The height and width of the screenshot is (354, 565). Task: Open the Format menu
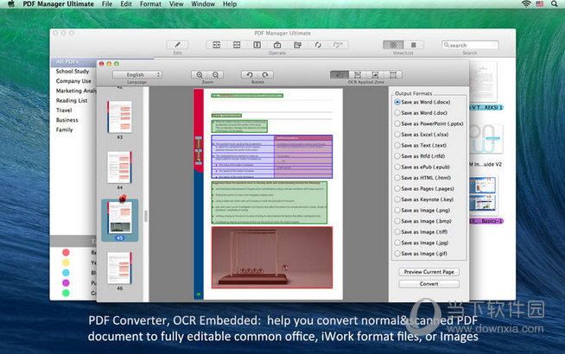(x=150, y=4)
